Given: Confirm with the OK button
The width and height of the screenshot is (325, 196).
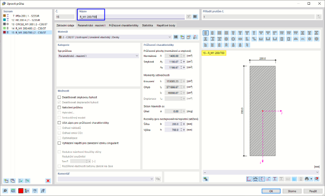Looking at the screenshot, I should click(x=271, y=191).
